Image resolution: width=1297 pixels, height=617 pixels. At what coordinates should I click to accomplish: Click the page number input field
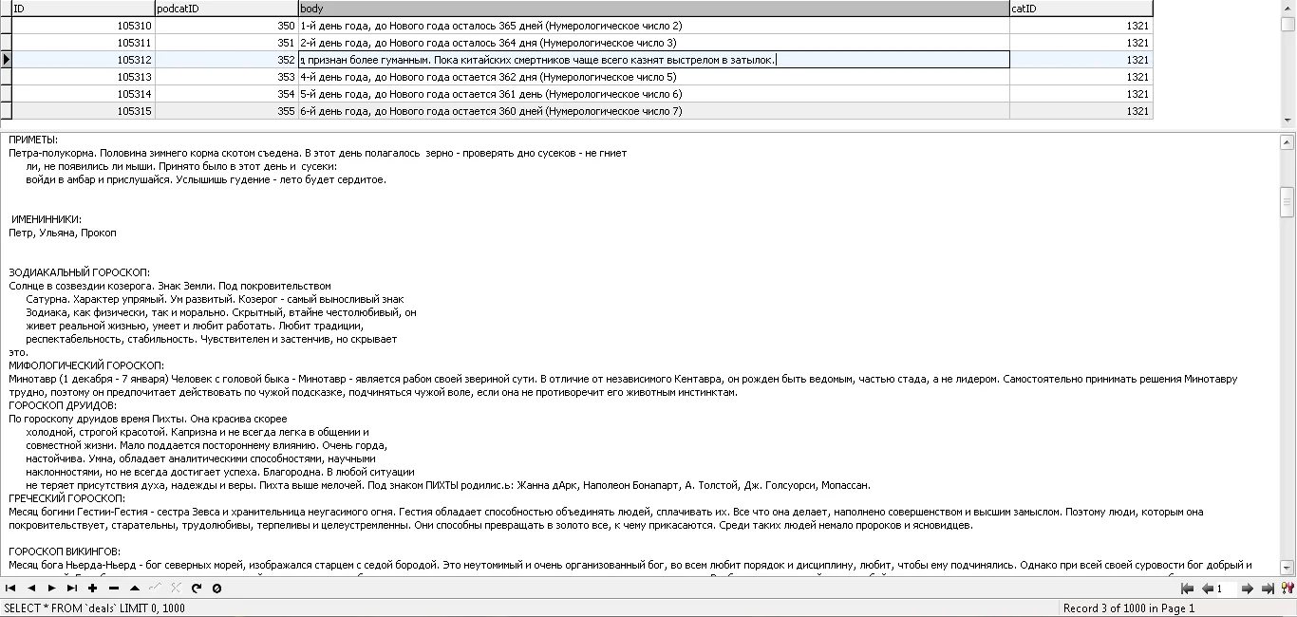click(x=1227, y=589)
